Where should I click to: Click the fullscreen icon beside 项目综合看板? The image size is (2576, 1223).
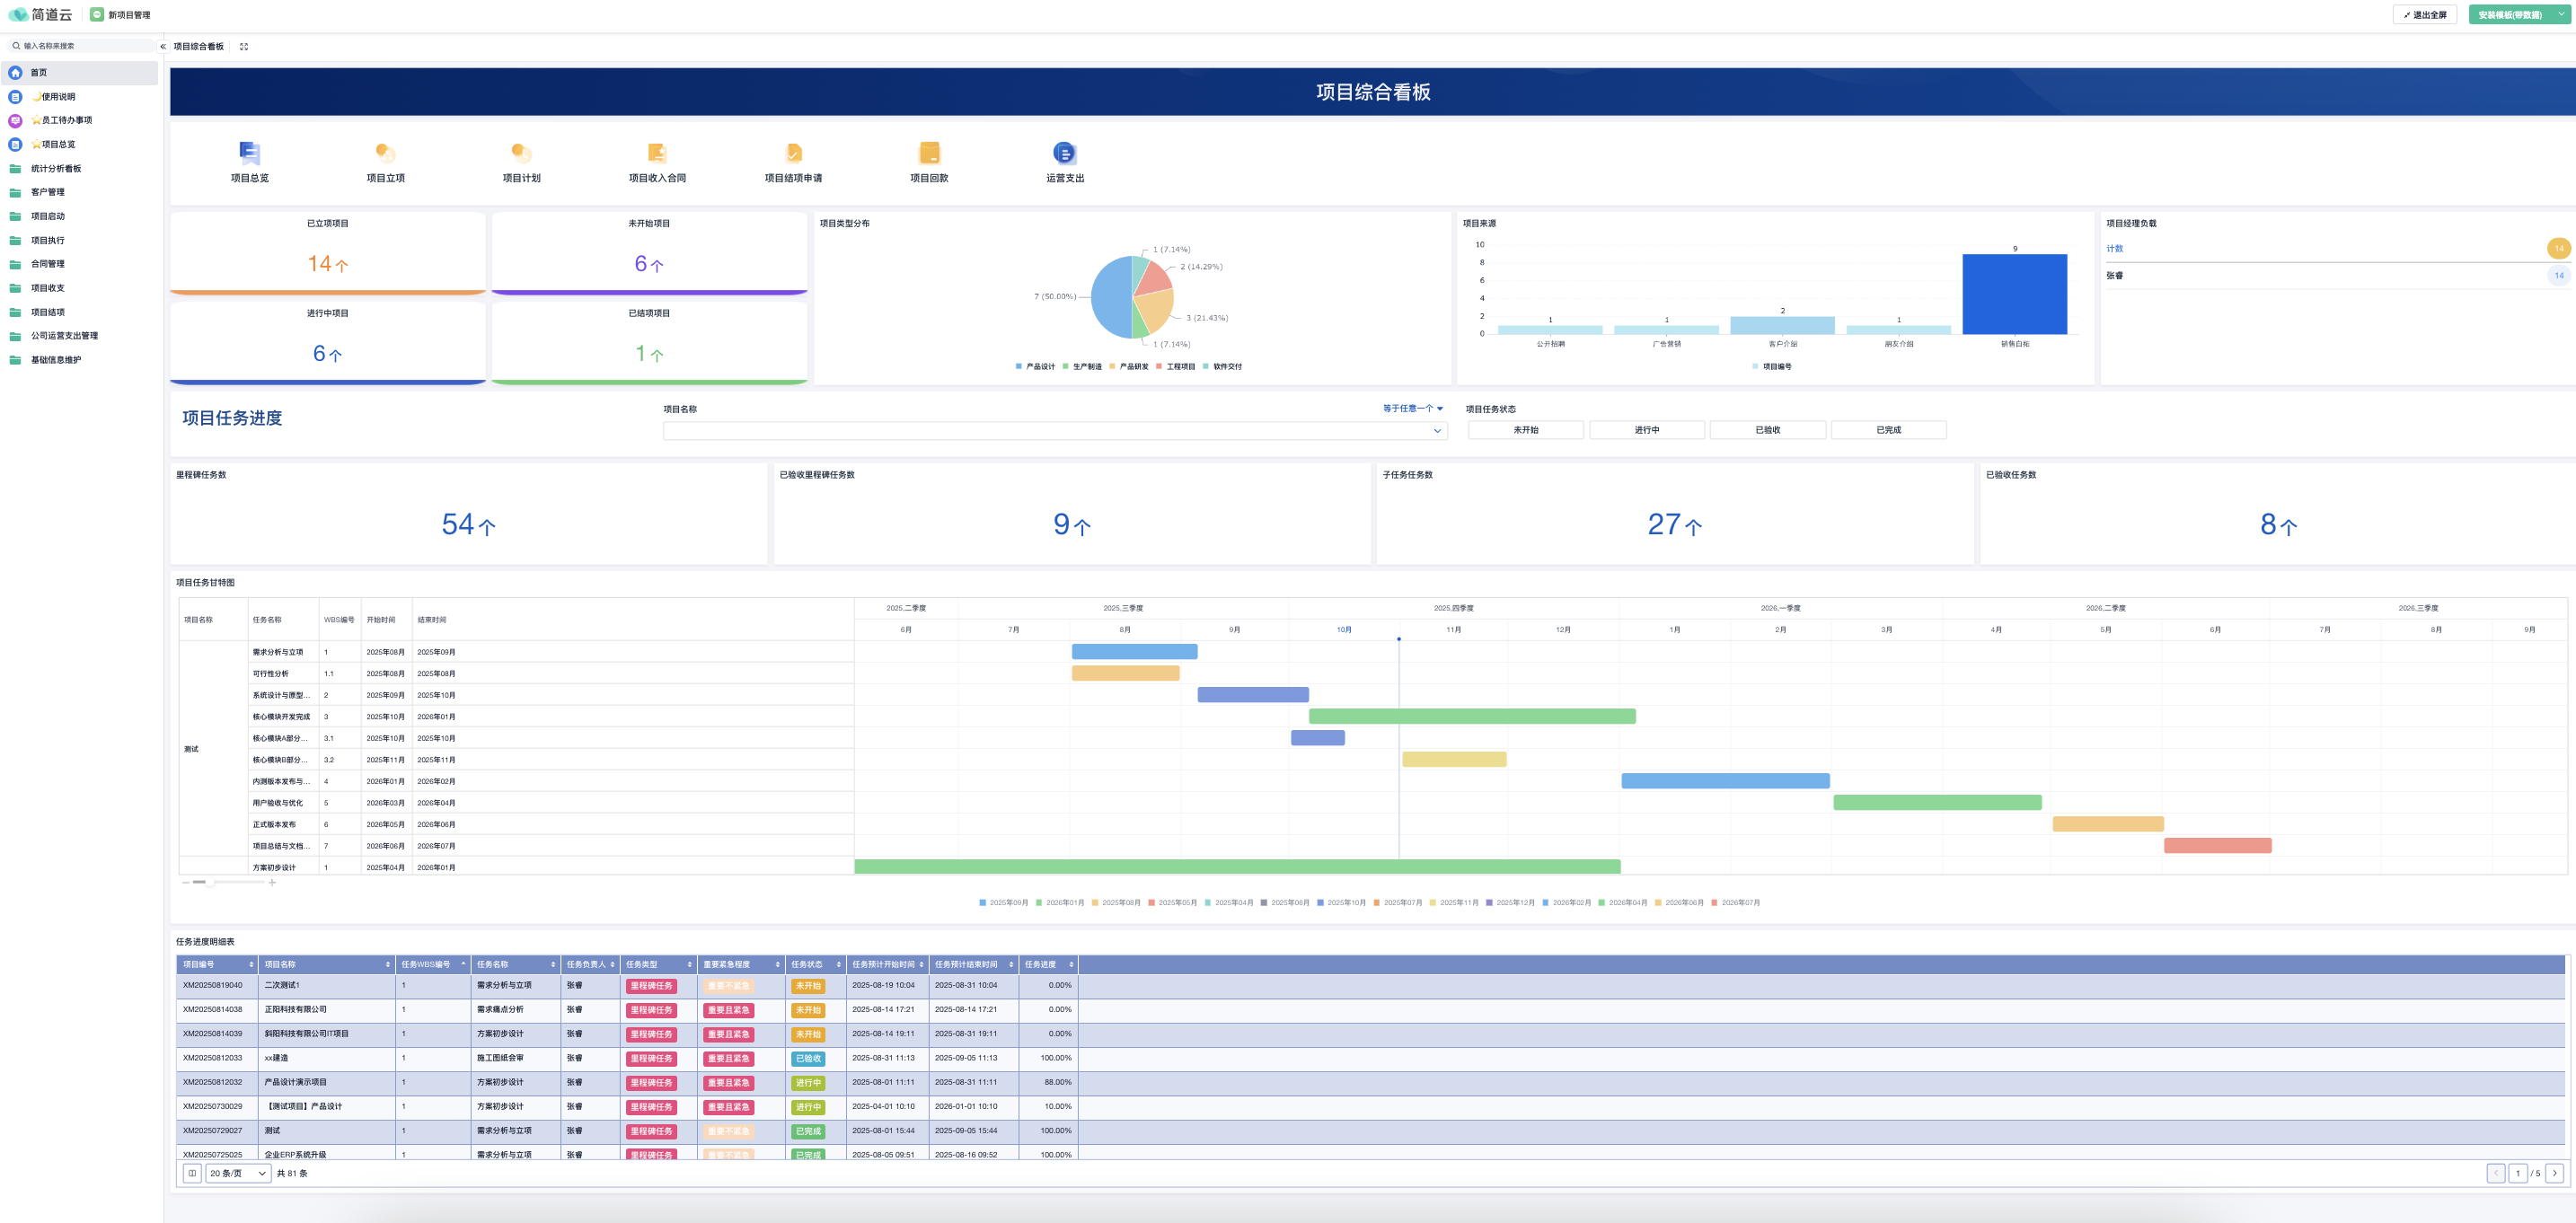coord(244,47)
